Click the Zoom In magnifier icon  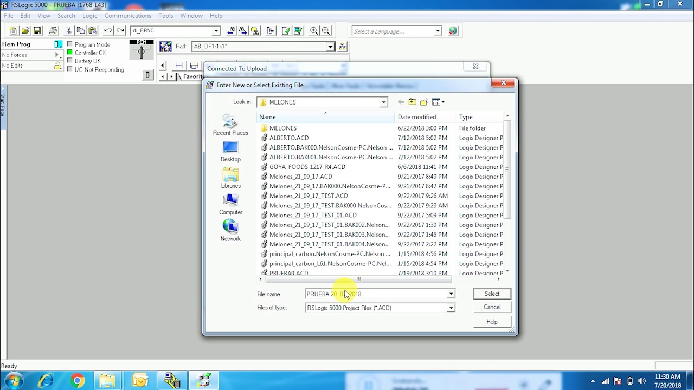pyautogui.click(x=314, y=31)
